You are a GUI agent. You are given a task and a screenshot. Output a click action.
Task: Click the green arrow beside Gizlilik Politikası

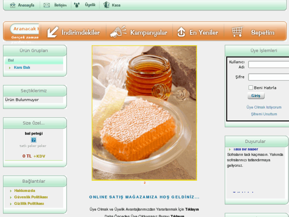pos(11,204)
